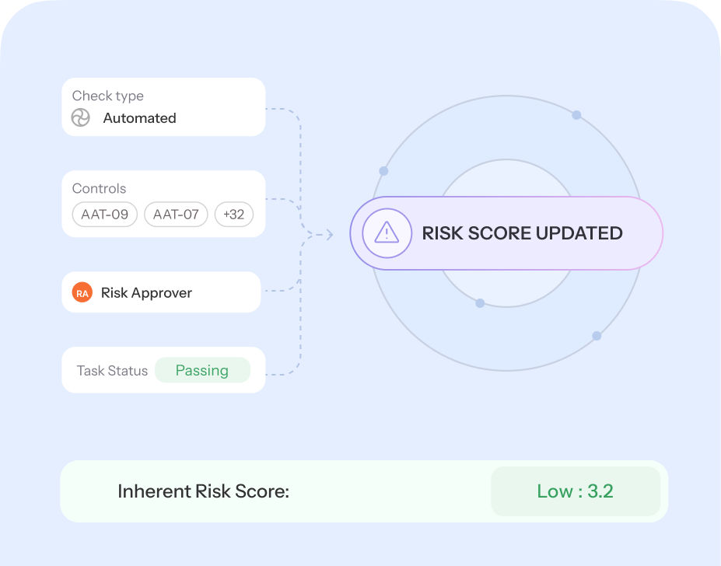Select the AAT-07 control tag

coord(176,215)
